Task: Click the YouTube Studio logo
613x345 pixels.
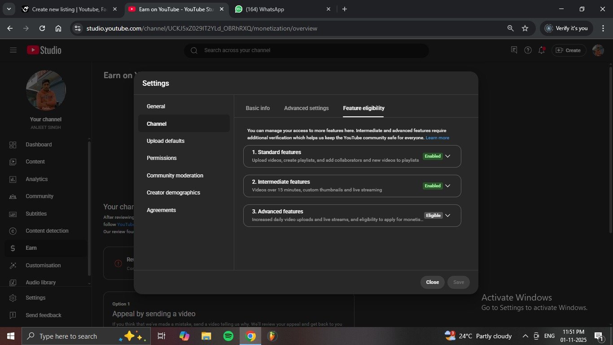Action: [x=44, y=50]
